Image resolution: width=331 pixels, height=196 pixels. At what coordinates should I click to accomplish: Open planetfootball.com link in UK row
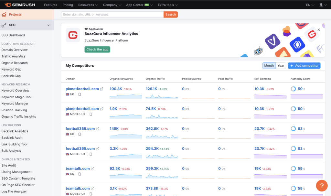tap(82, 89)
